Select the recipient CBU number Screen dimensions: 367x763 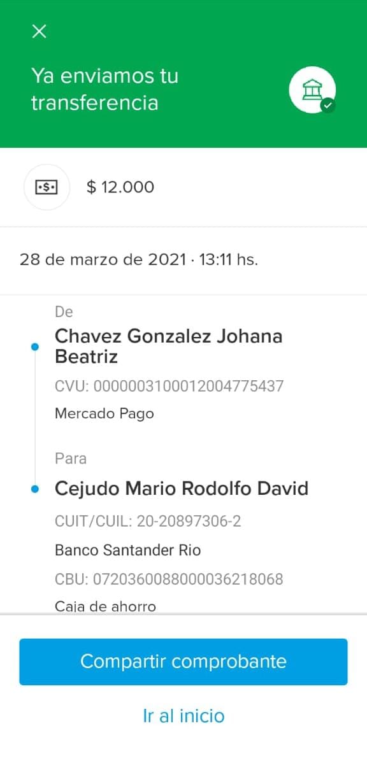pyautogui.click(x=169, y=580)
